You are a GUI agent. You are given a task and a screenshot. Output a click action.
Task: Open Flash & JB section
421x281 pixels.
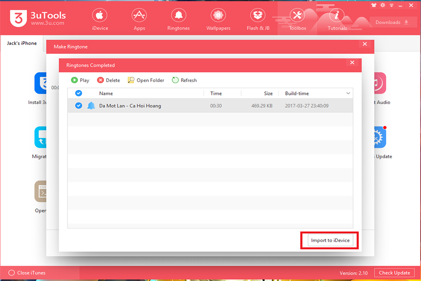click(x=258, y=19)
